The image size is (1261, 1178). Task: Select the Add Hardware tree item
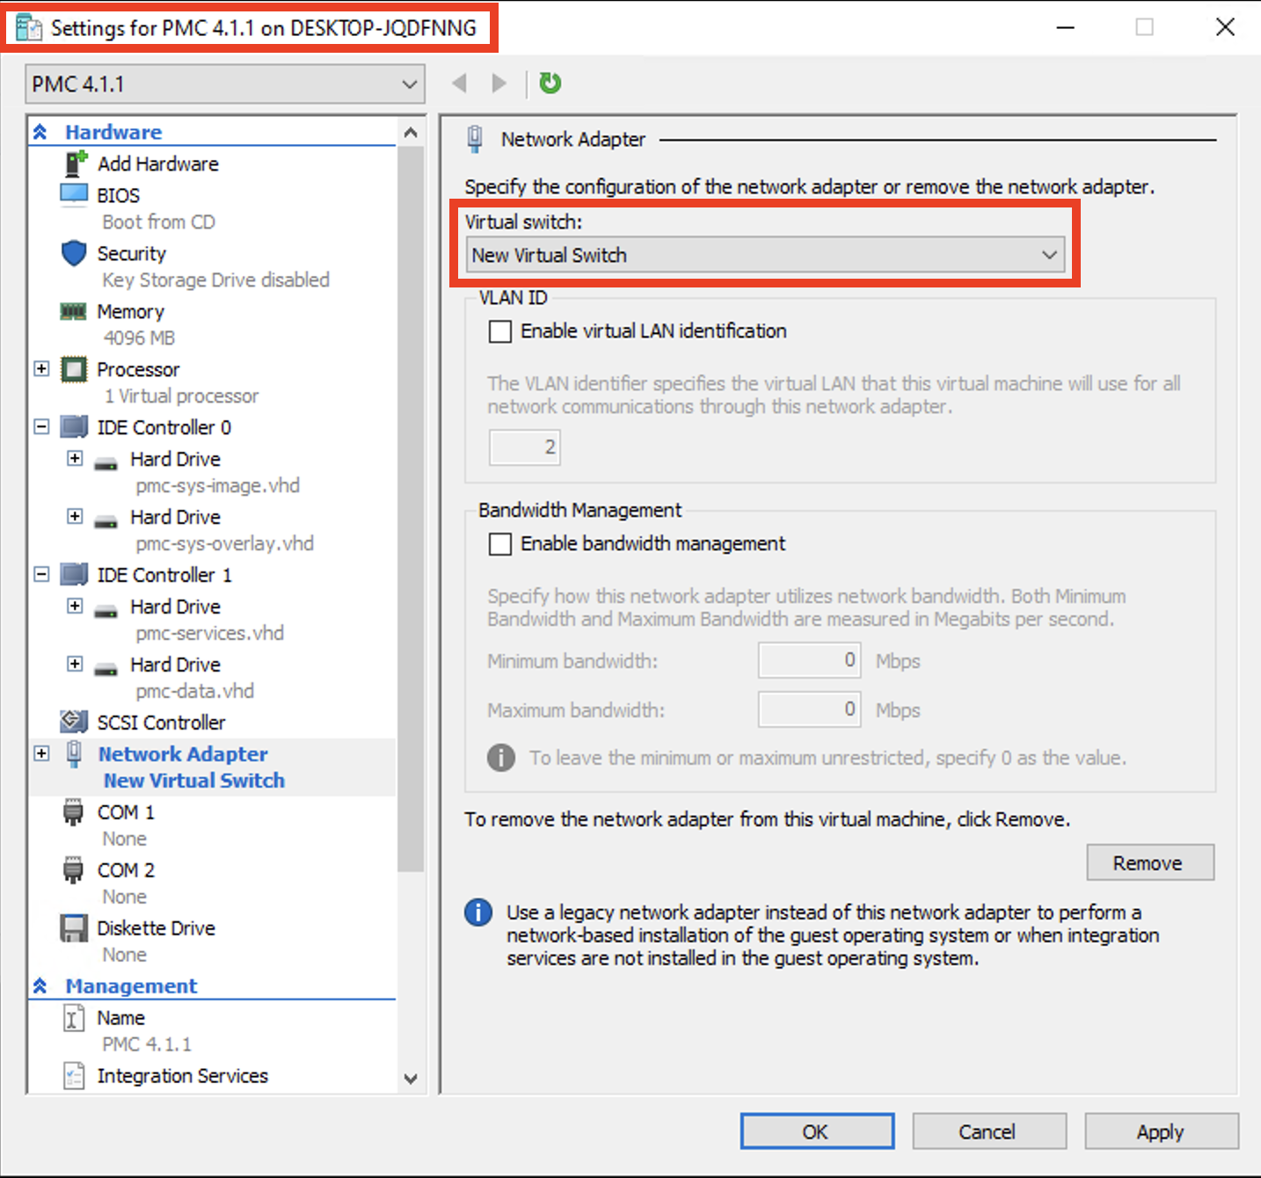pos(158,164)
